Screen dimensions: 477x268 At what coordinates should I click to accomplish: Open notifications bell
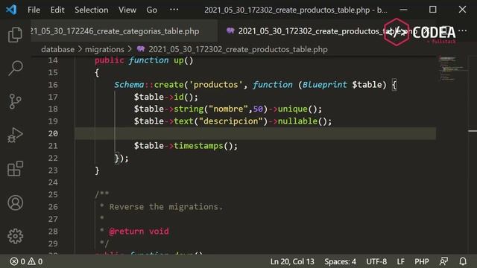[463, 261]
